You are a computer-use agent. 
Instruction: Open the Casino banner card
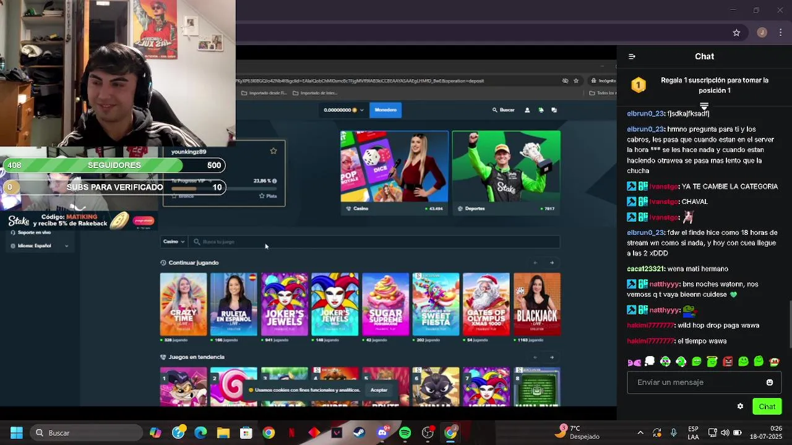pyautogui.click(x=394, y=172)
